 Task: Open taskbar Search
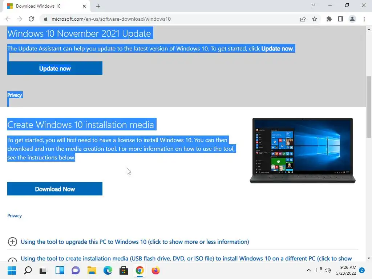28,270
